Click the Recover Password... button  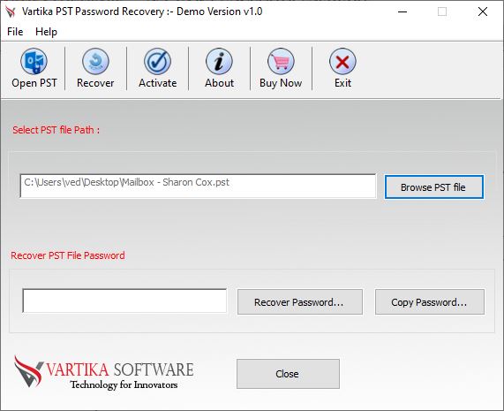(x=300, y=302)
